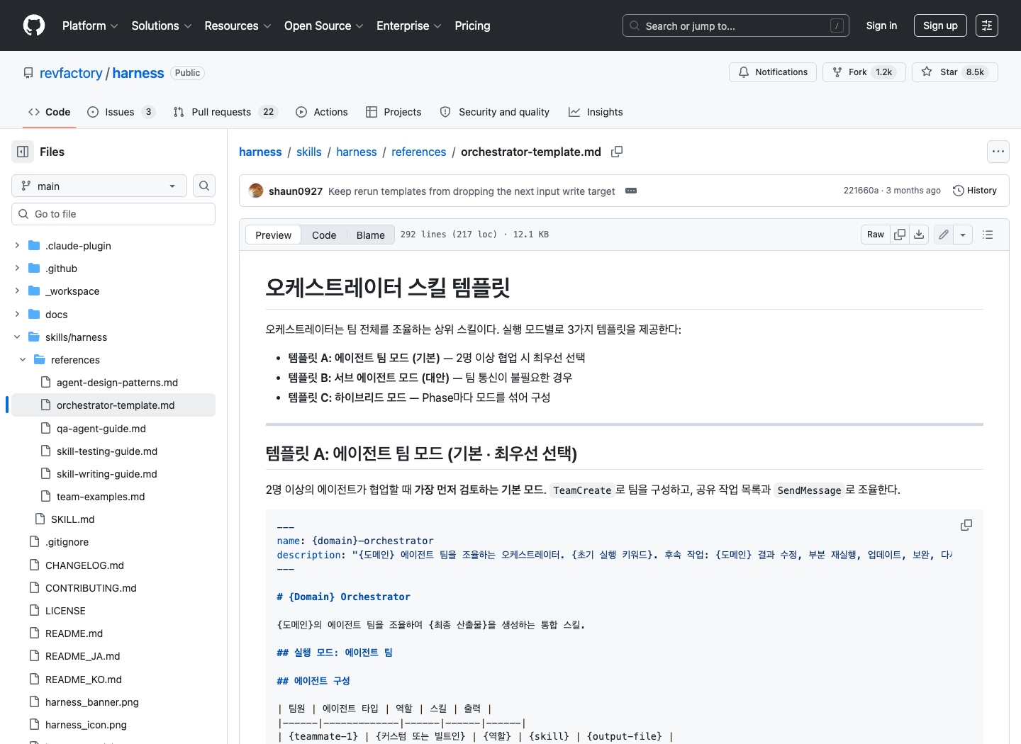Open agent-design-patterns.md file
This screenshot has height=744, width=1021.
coord(117,383)
